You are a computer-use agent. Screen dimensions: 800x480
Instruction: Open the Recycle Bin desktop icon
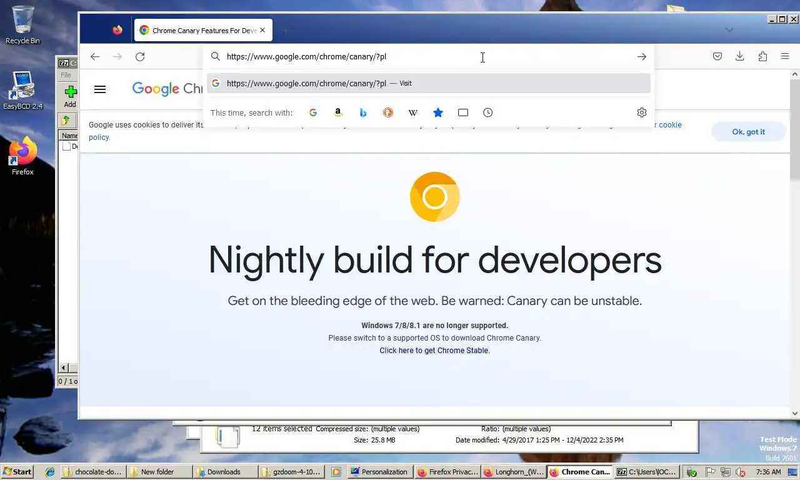tap(22, 25)
